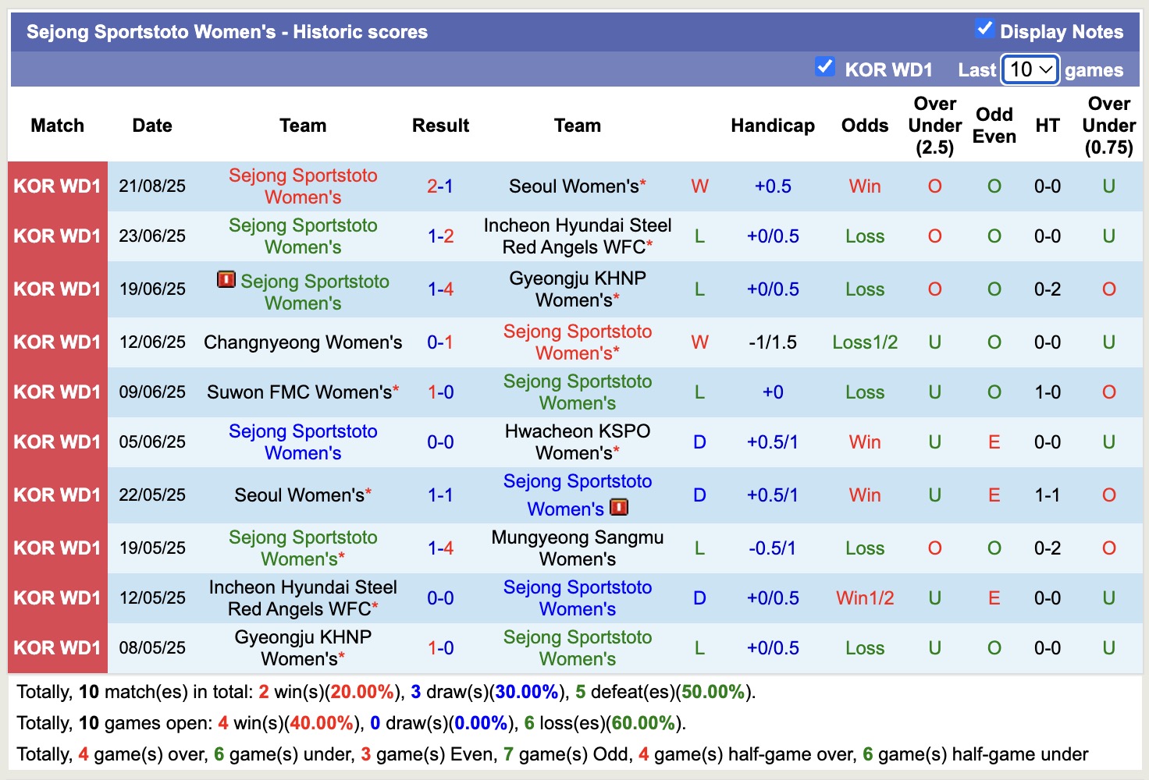This screenshot has width=1149, height=780.
Task: Click the 2-1 result of the 21/08 match
Action: point(440,186)
